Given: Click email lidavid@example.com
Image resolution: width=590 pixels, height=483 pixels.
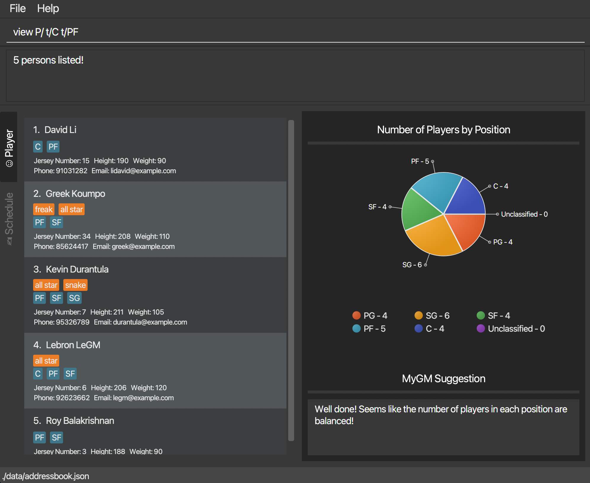Looking at the screenshot, I should 143,171.
